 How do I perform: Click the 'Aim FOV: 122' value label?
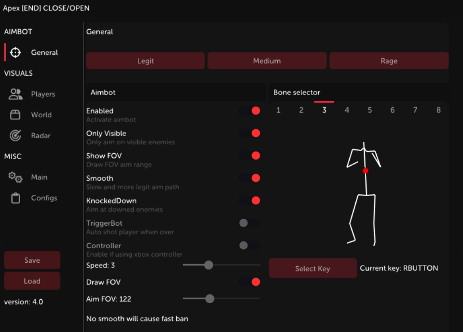point(109,299)
